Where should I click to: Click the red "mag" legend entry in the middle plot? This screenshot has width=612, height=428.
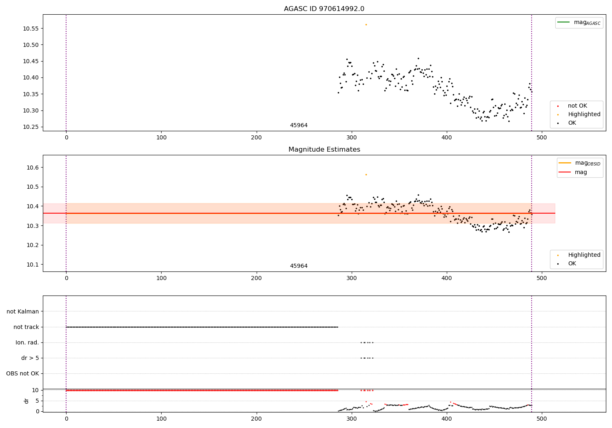coord(573,172)
